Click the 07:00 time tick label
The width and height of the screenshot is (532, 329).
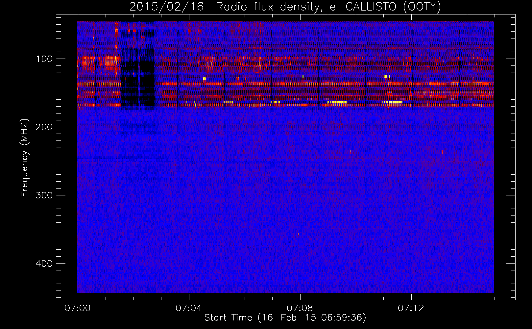click(78, 308)
